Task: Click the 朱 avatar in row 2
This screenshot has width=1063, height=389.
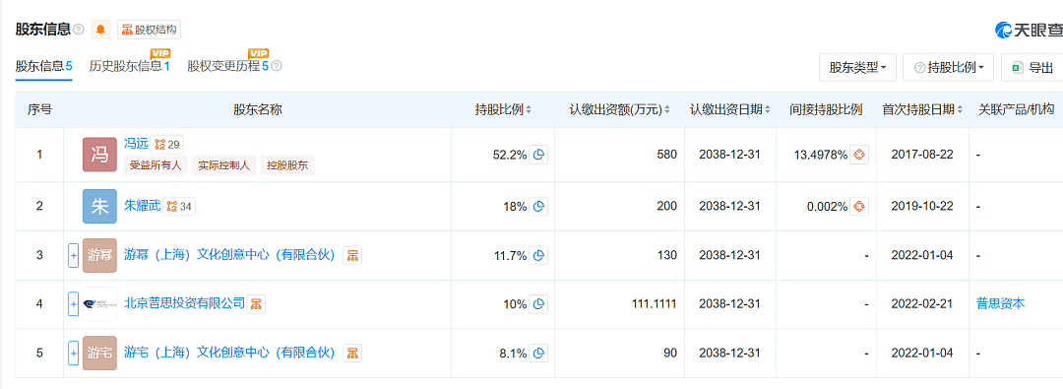Action: coord(99,207)
